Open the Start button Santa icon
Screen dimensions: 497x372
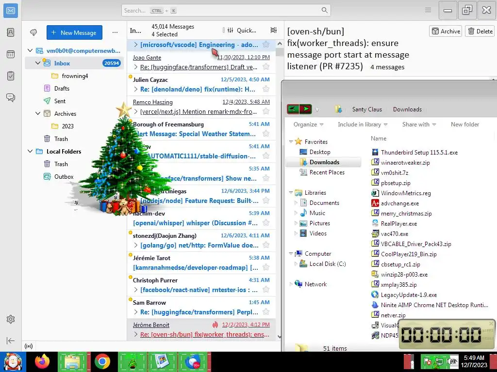[x=13, y=362]
